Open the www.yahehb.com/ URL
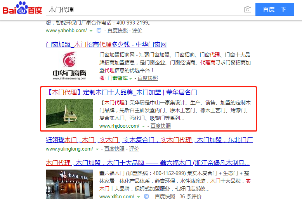This screenshot has height=208, width=302. coord(66,30)
